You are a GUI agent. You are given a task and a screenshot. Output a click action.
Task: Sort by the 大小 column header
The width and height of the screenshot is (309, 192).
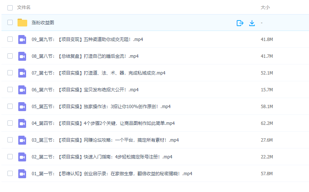(x=265, y=7)
